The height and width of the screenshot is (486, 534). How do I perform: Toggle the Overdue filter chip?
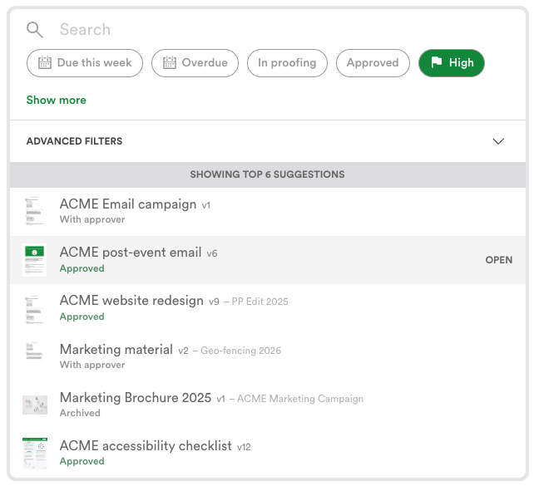(195, 63)
